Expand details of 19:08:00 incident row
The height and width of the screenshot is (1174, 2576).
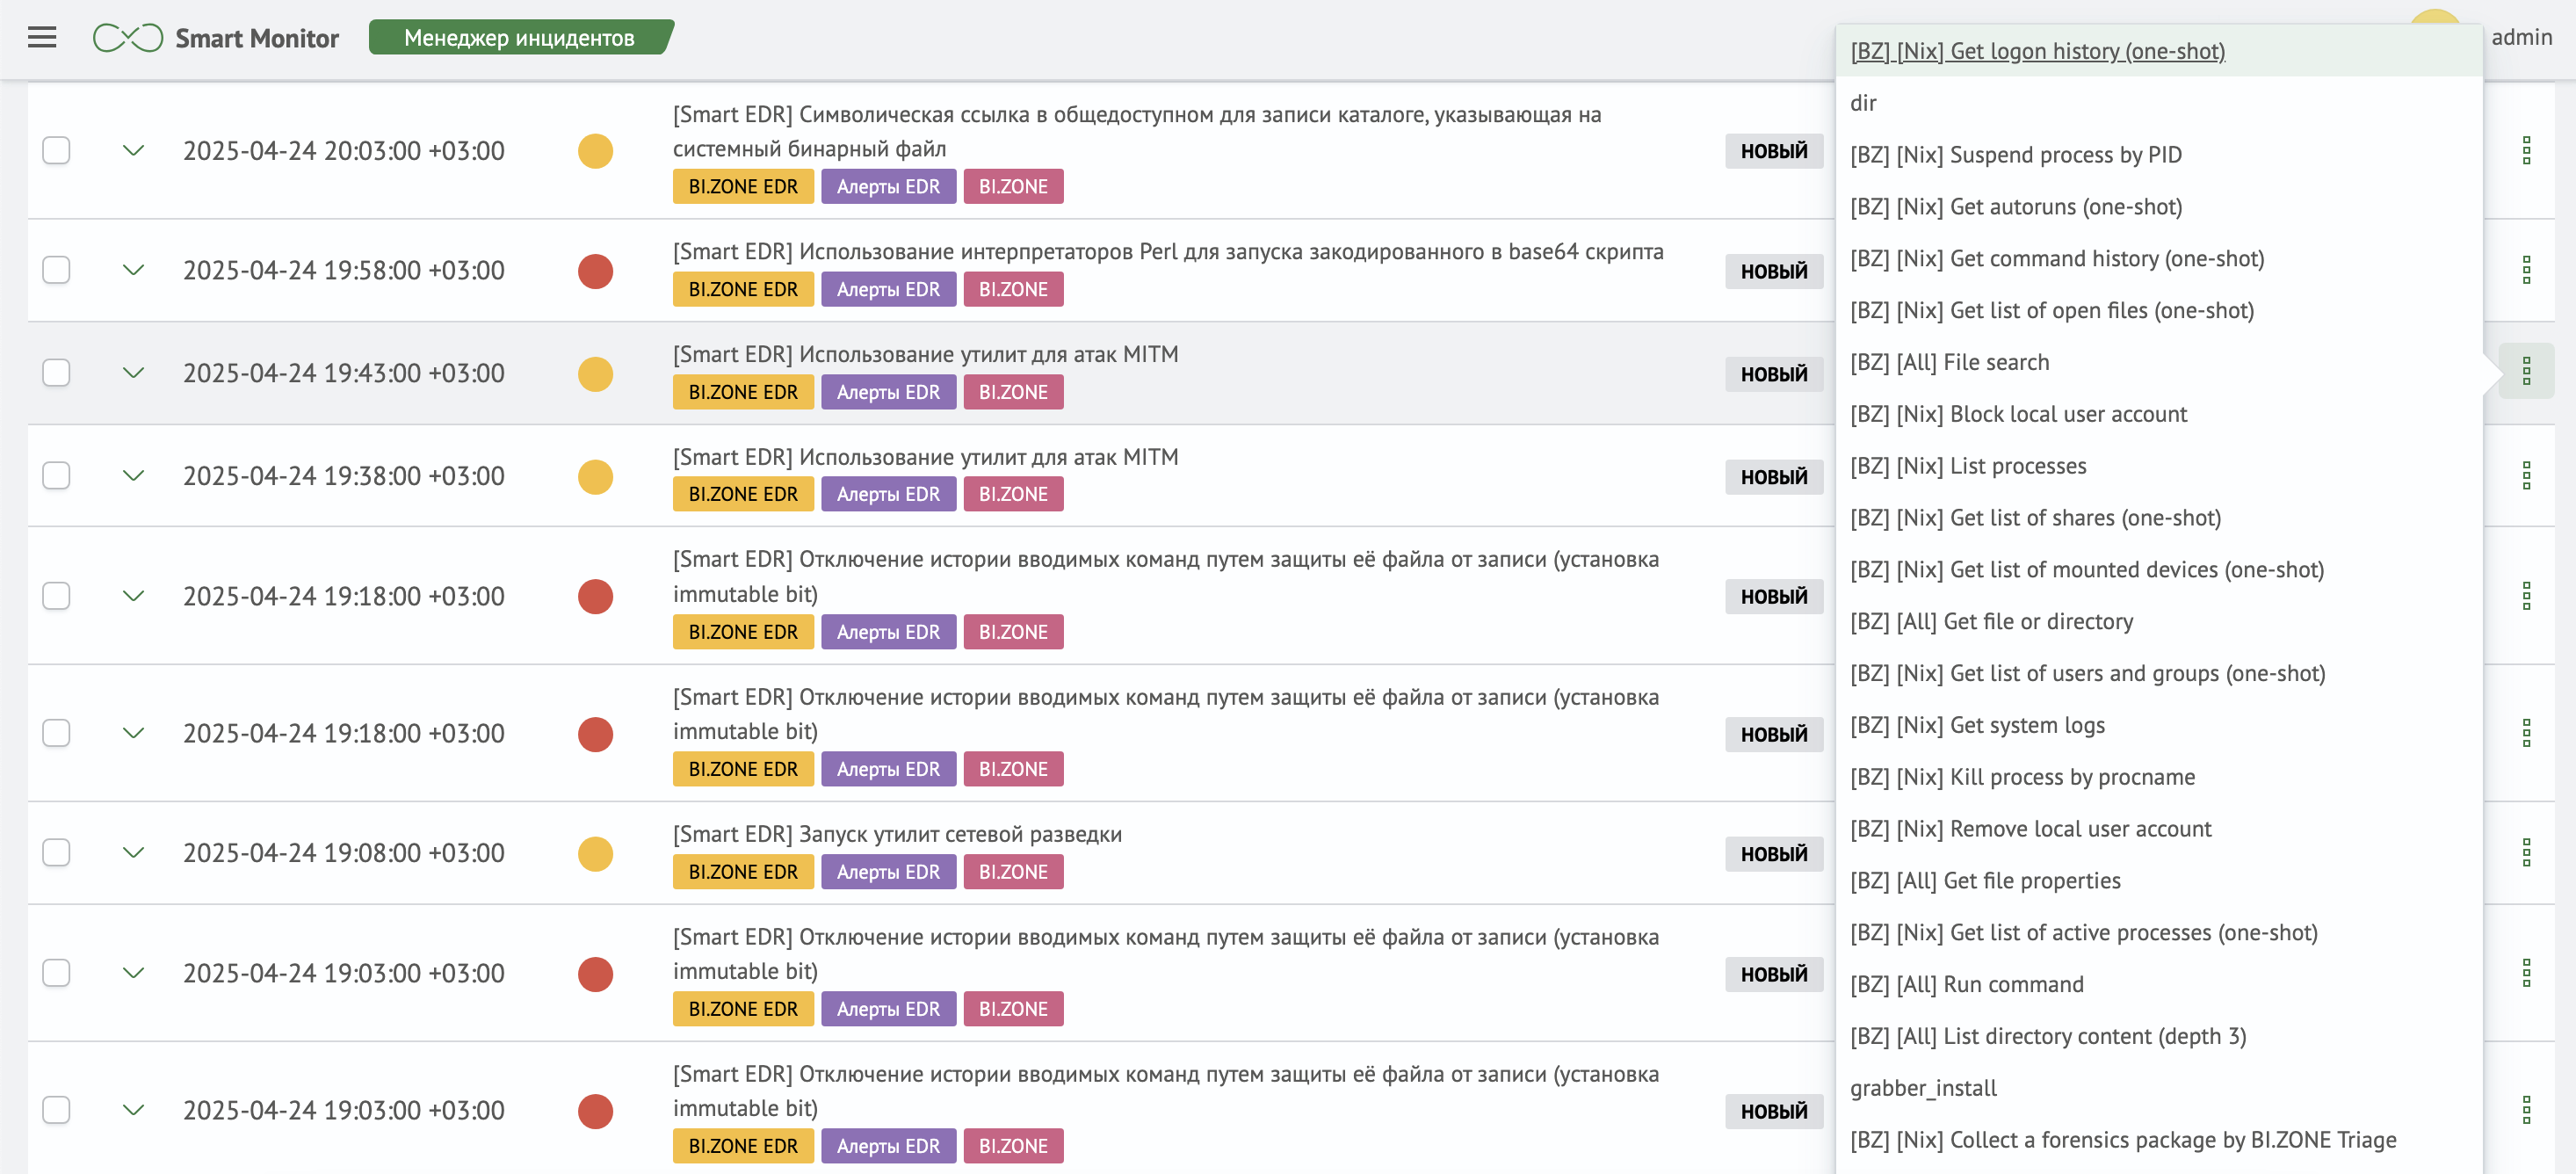coord(133,853)
